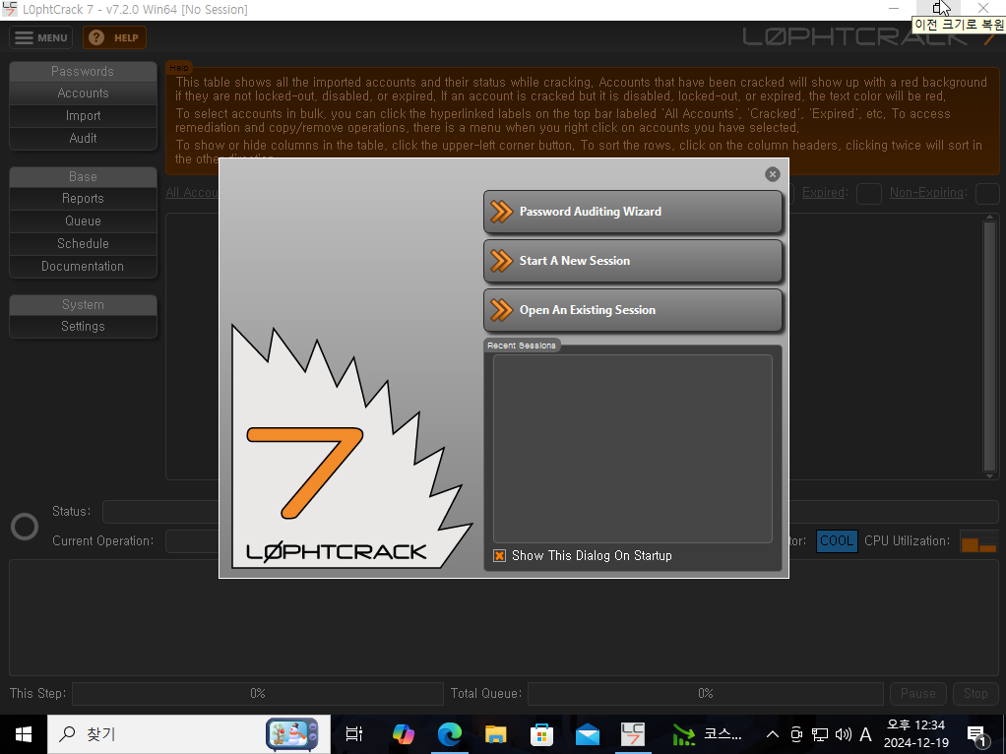Click the Total Queue progress bar
The width and height of the screenshot is (1006, 754).
pyautogui.click(x=705, y=694)
